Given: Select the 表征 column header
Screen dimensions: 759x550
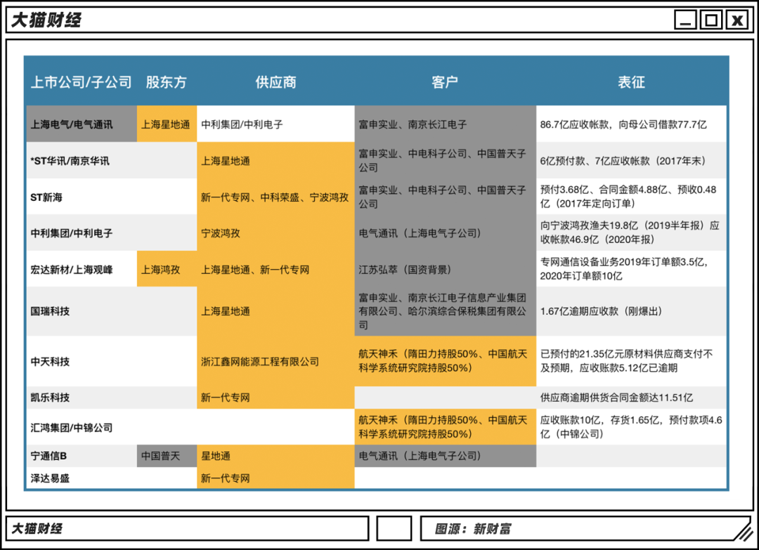Looking at the screenshot, I should coord(631,82).
